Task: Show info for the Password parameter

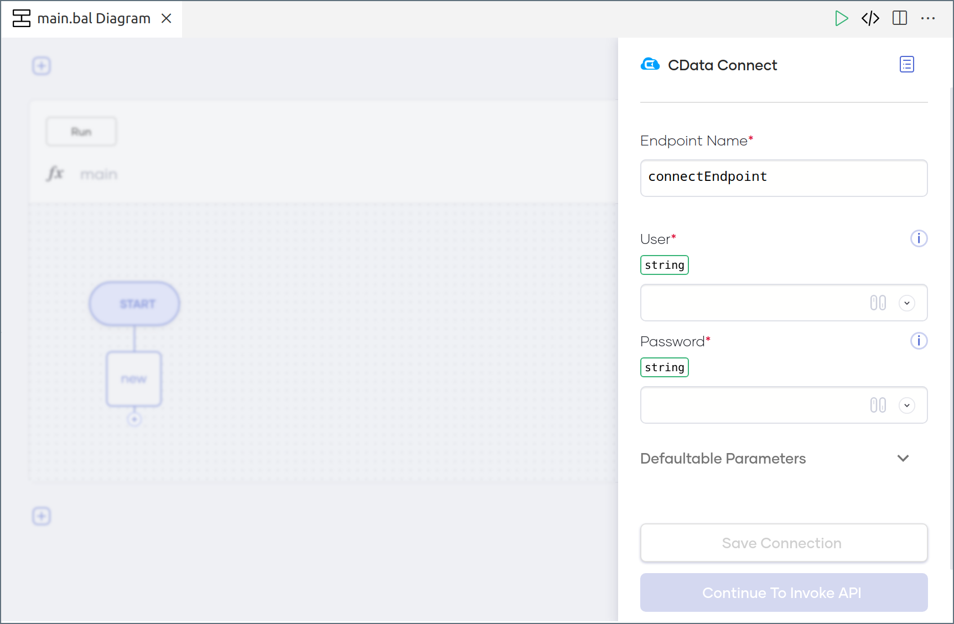Action: pos(919,341)
